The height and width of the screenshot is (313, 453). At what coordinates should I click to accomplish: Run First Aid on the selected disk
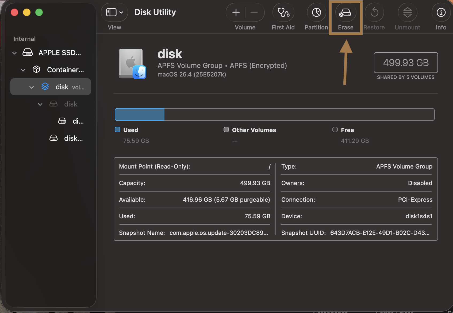click(x=283, y=12)
